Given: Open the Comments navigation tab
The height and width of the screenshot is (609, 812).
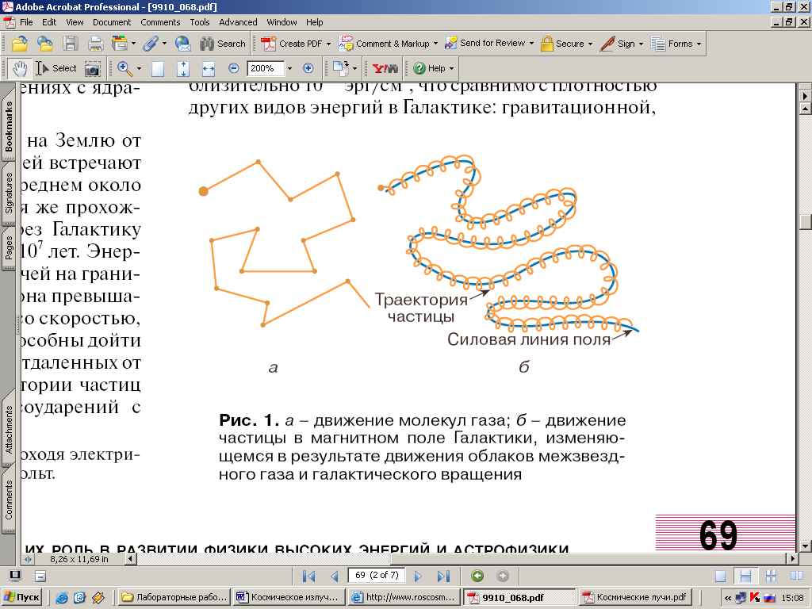Looking at the screenshot, I should click(8, 500).
